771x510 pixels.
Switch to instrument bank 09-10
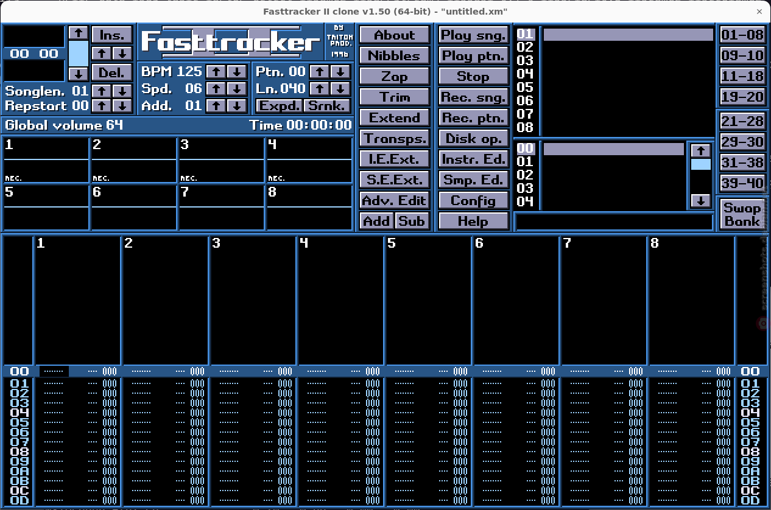[742, 55]
